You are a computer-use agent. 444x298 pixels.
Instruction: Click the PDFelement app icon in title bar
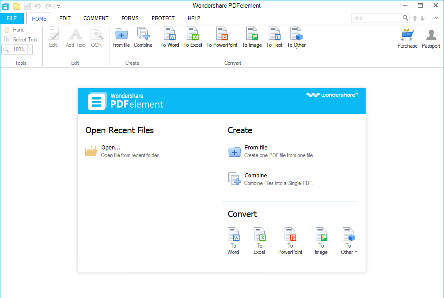coord(5,6)
